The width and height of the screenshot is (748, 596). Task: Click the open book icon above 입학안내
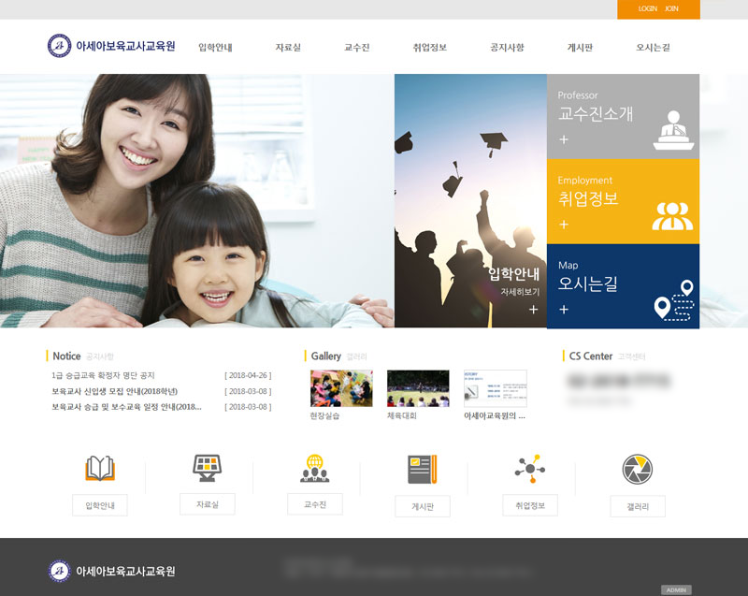100,468
